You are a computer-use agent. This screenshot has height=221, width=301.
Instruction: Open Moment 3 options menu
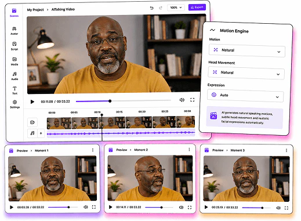[287, 150]
